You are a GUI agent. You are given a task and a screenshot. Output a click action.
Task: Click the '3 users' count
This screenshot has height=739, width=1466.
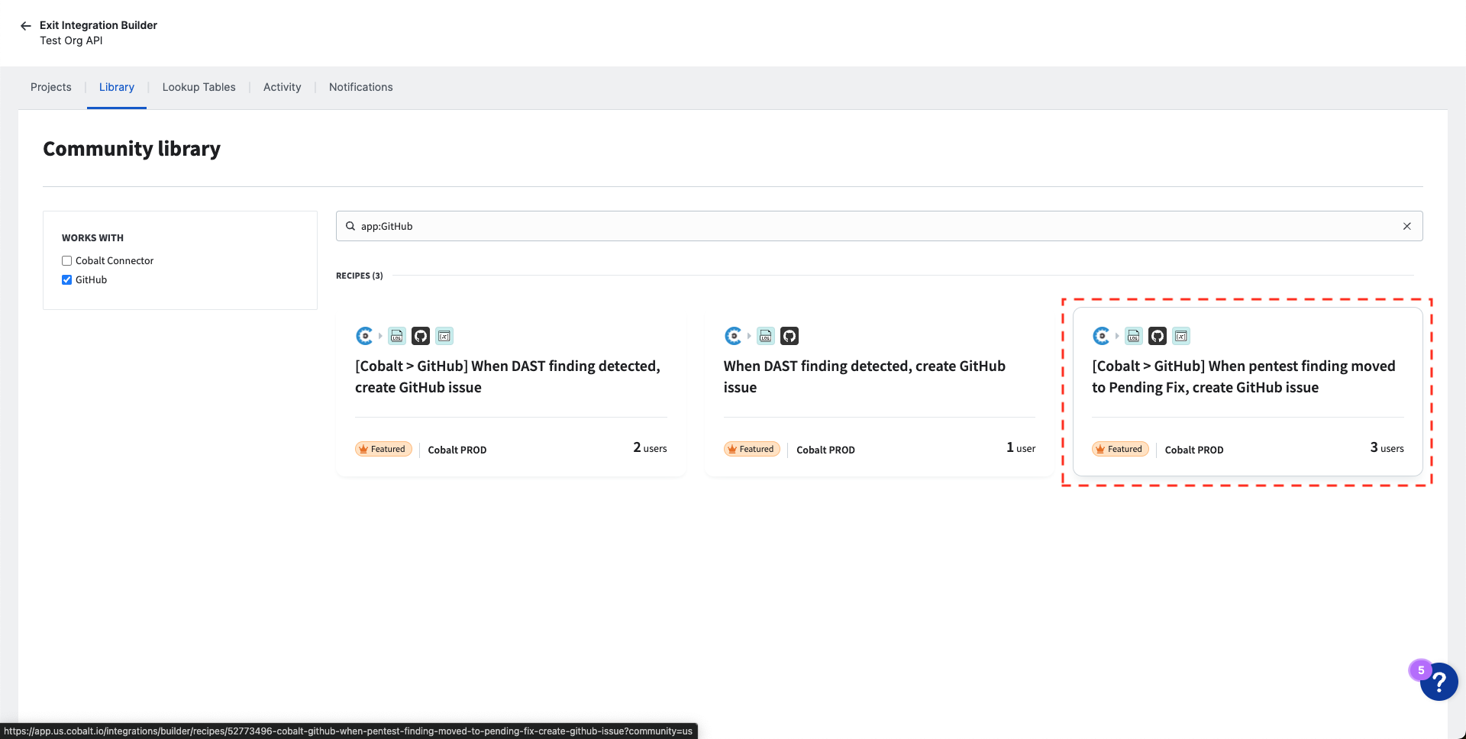pos(1387,448)
